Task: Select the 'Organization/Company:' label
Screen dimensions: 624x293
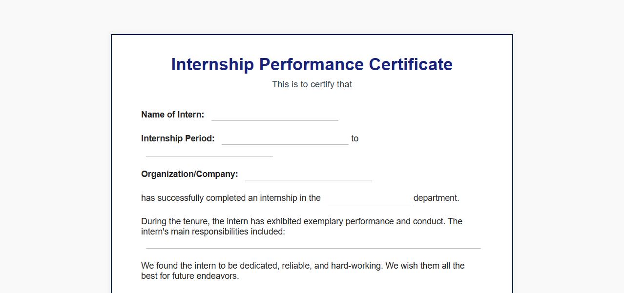Action: click(189, 174)
